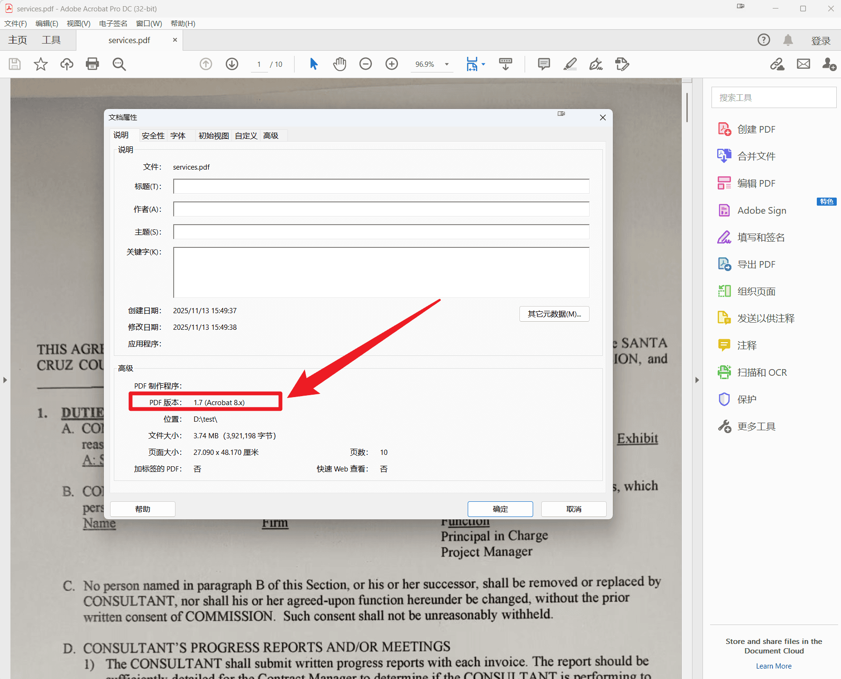The image size is (841, 679).
Task: Go to next page arrow
Action: click(x=232, y=64)
